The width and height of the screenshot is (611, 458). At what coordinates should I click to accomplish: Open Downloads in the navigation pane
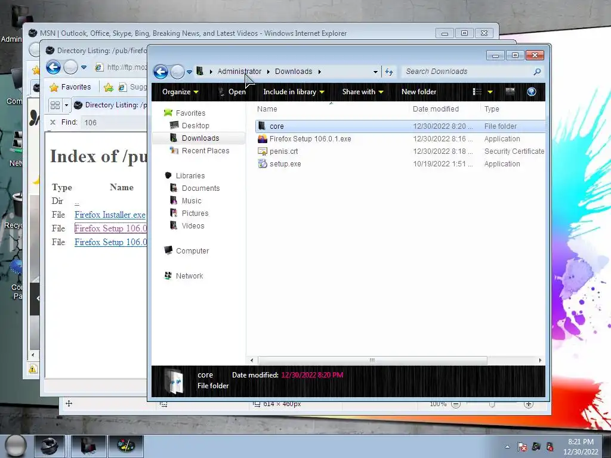click(x=200, y=138)
